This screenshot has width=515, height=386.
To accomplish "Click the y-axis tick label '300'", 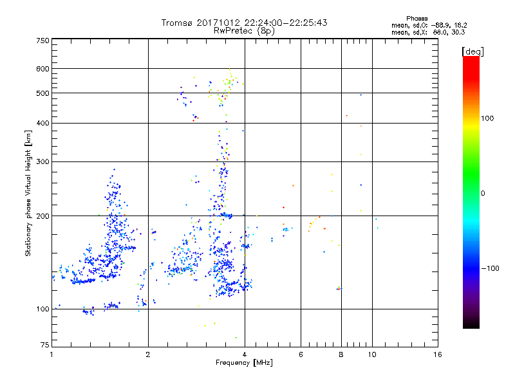I will pyautogui.click(x=42, y=162).
